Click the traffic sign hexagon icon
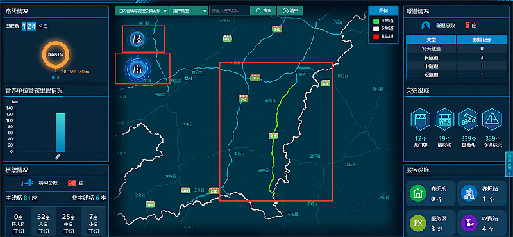 (x=492, y=119)
